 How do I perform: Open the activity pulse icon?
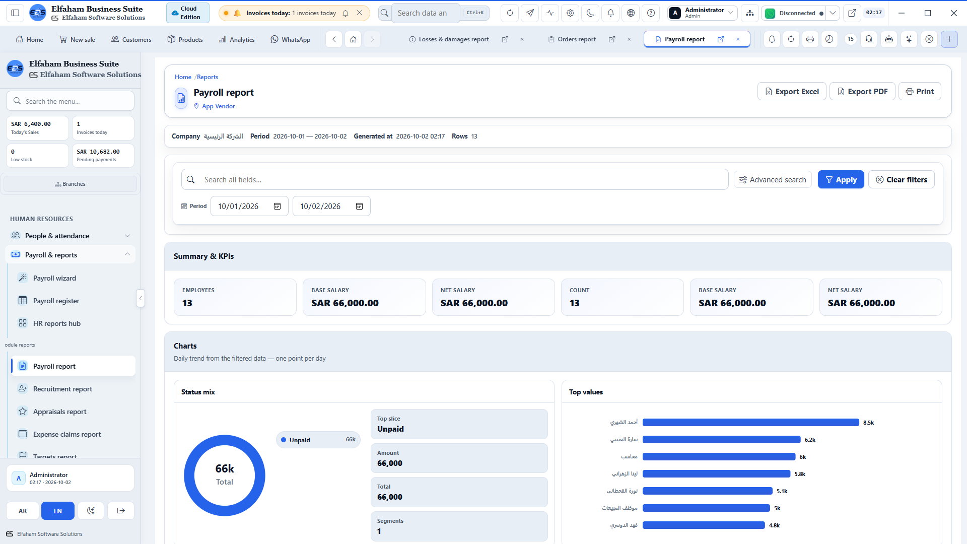pos(550,13)
